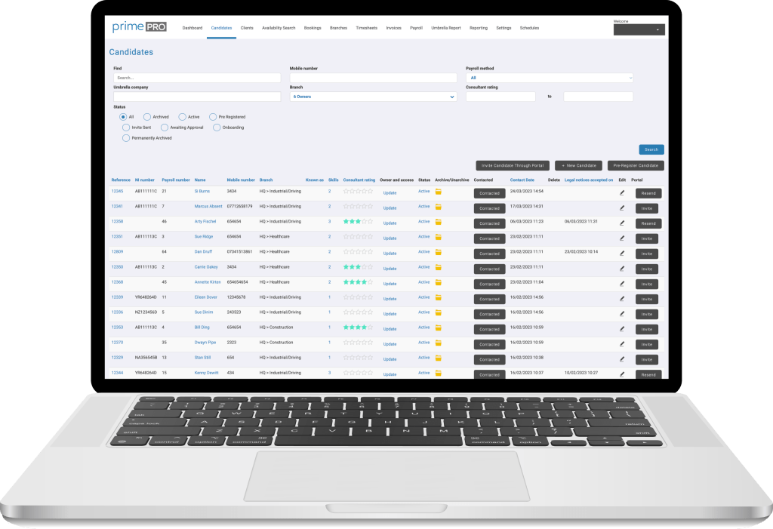
Task: Switch to the Bookings page
Action: coord(313,28)
